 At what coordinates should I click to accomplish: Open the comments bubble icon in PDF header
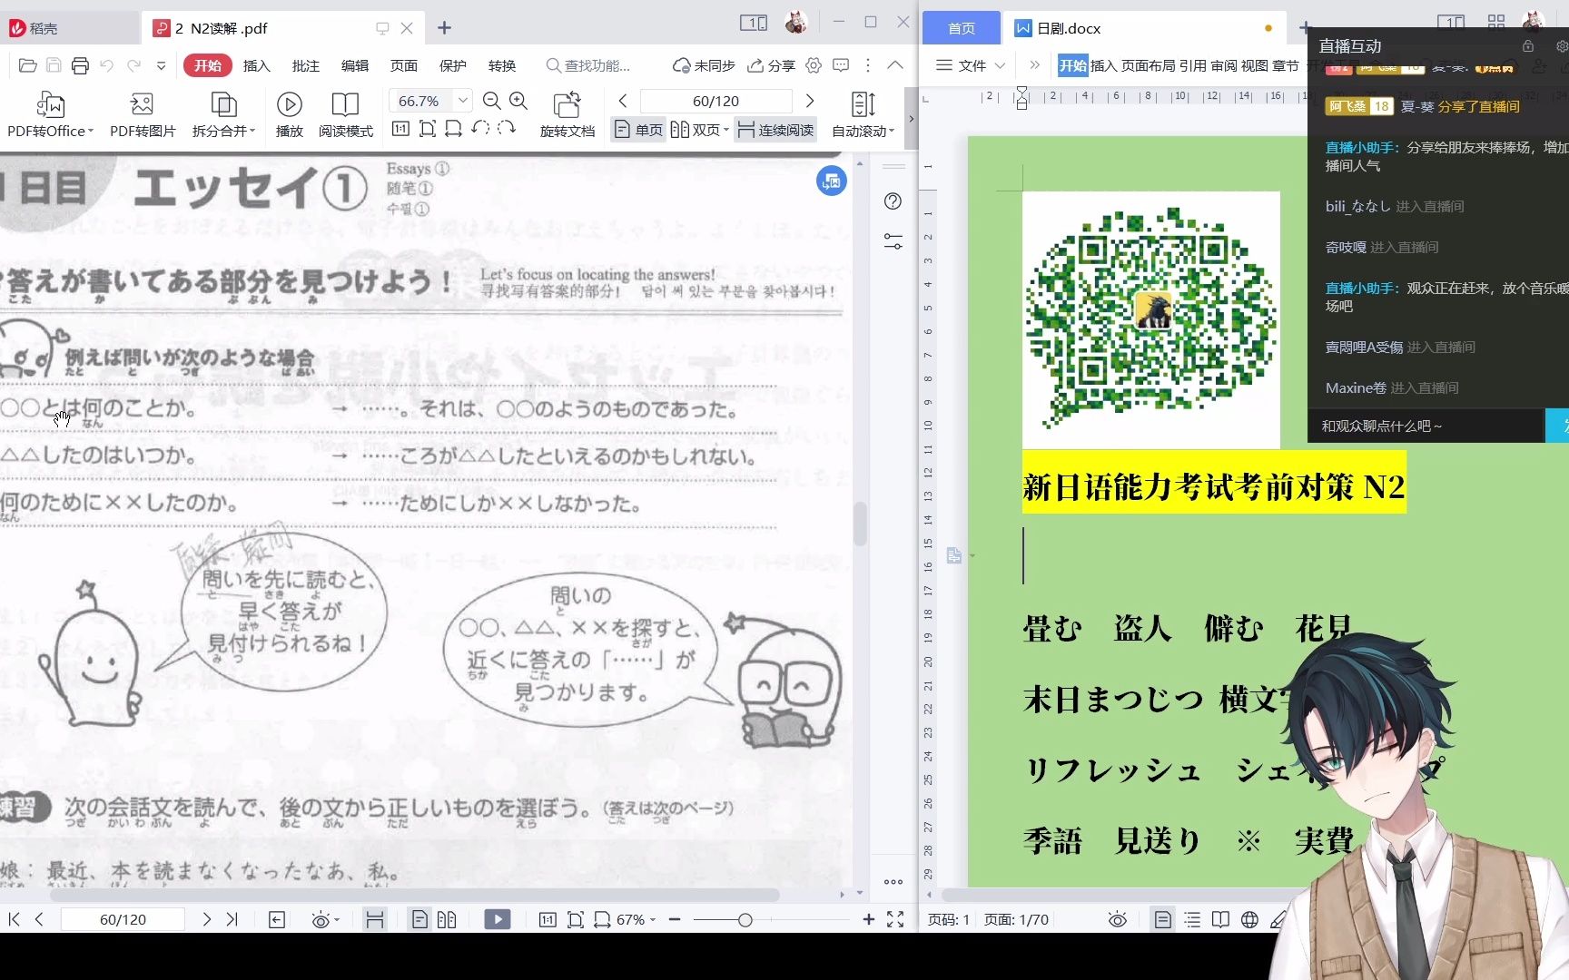(841, 65)
